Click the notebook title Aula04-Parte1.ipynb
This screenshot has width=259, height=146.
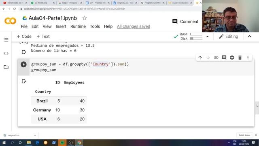click(53, 18)
